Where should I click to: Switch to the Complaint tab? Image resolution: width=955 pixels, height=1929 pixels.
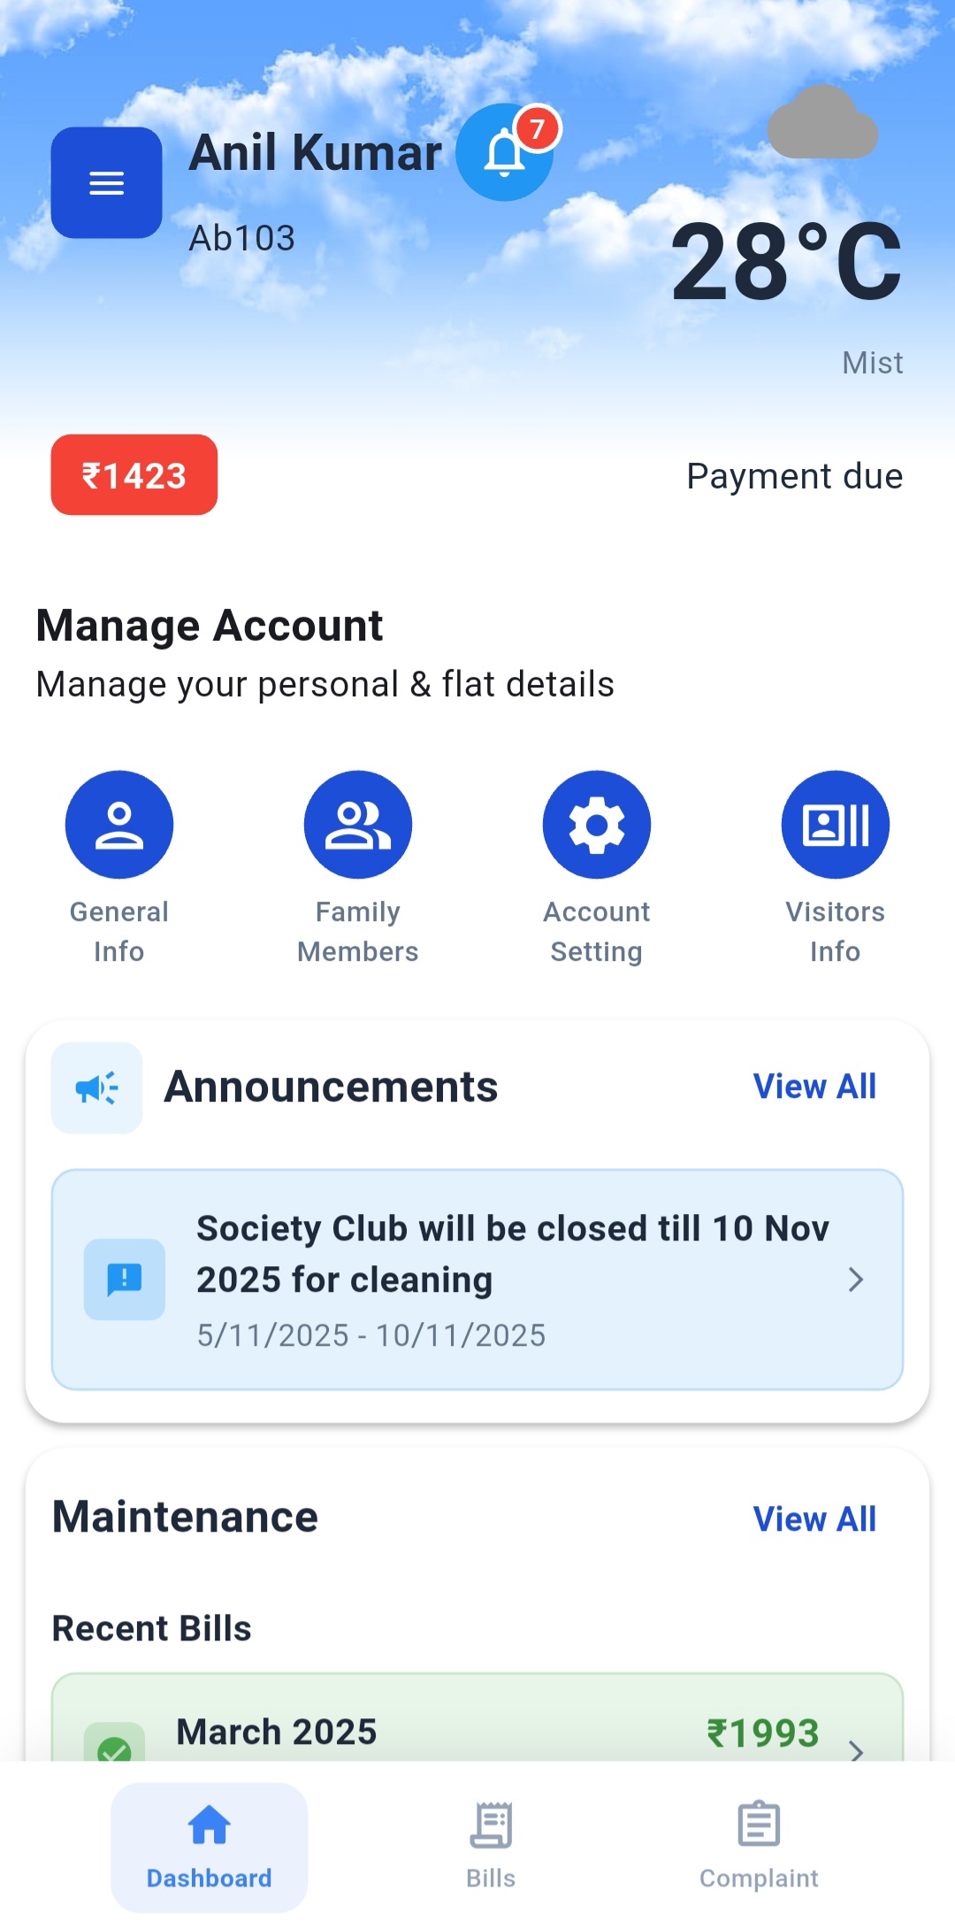click(x=759, y=1846)
